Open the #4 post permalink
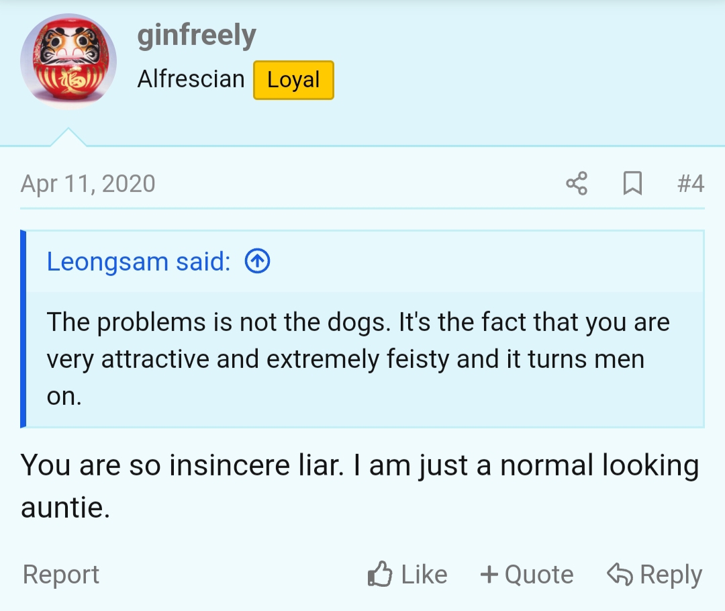The width and height of the screenshot is (725, 611). (690, 183)
